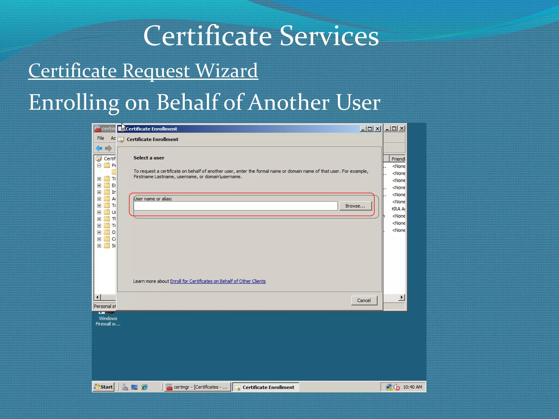Expand the Ac folder node
Viewport: 559px width, 419px height.
coord(99,199)
